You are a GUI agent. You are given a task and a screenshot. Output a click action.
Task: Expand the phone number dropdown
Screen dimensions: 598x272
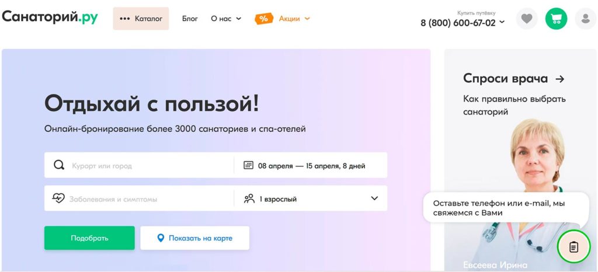tap(502, 23)
